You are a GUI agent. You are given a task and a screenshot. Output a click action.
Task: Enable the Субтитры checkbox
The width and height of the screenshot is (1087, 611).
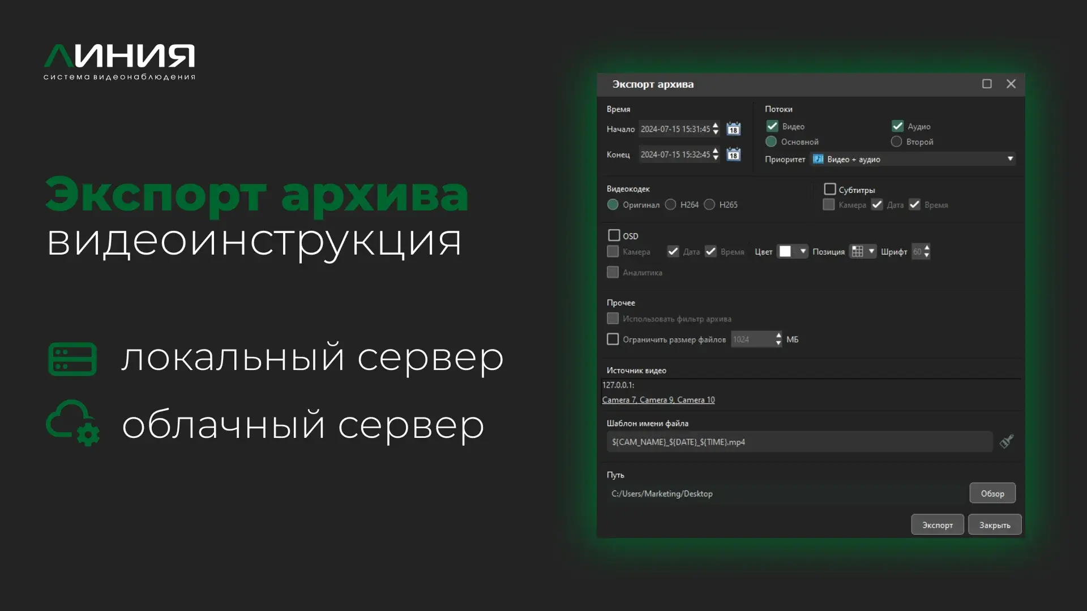[830, 189]
